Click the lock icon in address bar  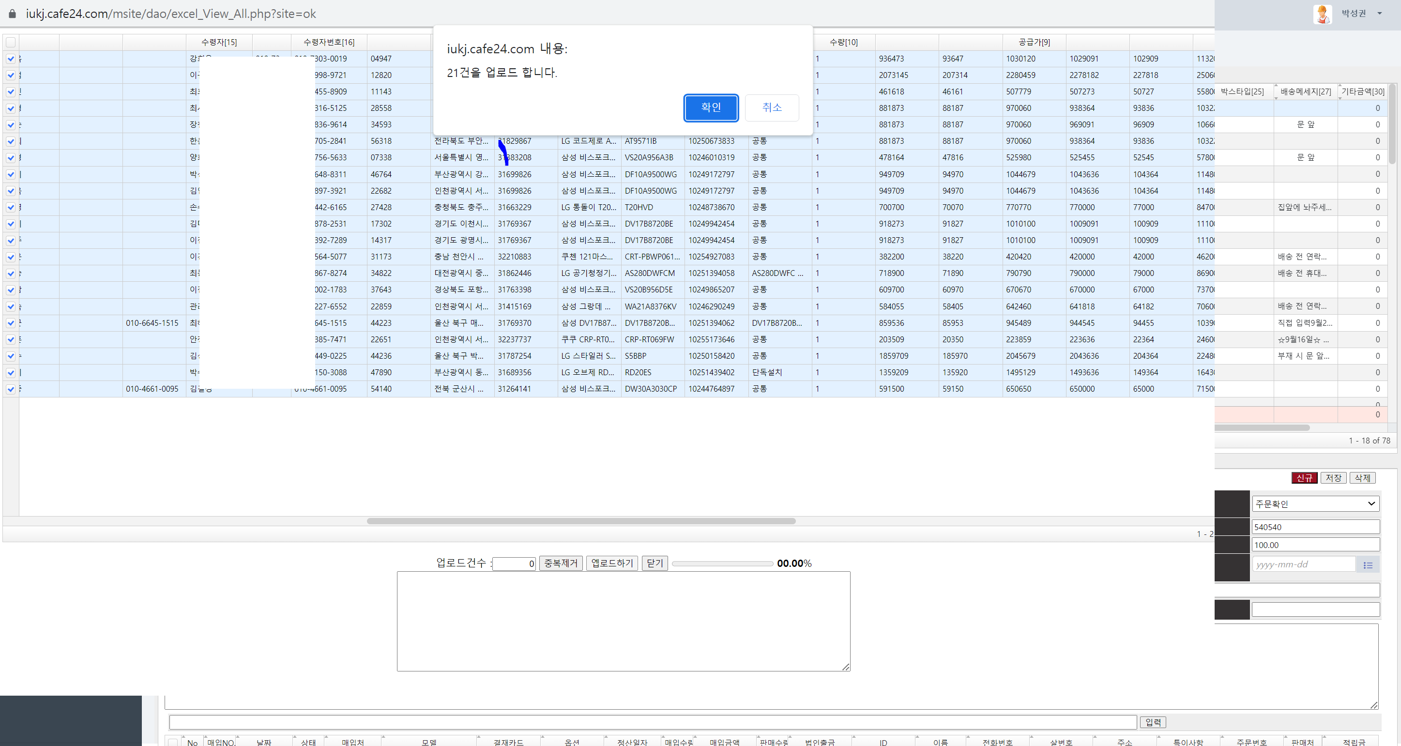tap(12, 14)
